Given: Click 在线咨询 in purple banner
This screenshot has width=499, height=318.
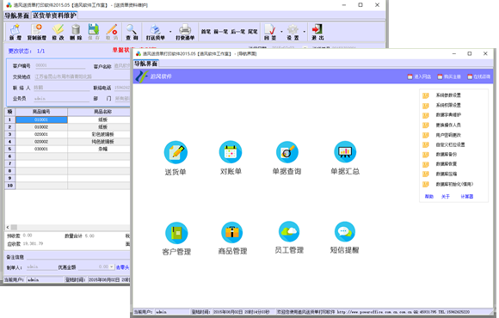Looking at the screenshot, I should tap(478, 76).
